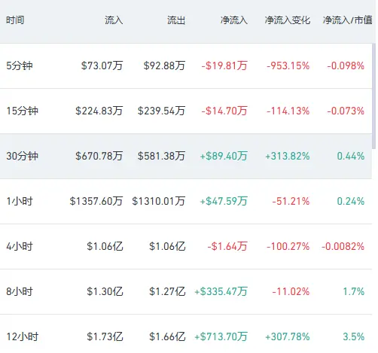This screenshot has width=378, height=353.
Task: Click the -0.0082% market cap ratio value
Action: [x=343, y=246]
